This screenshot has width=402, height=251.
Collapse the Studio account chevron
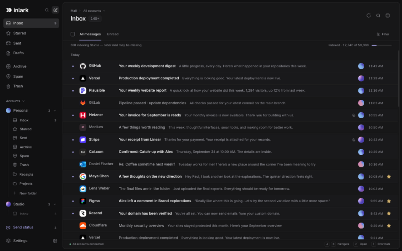55,204
